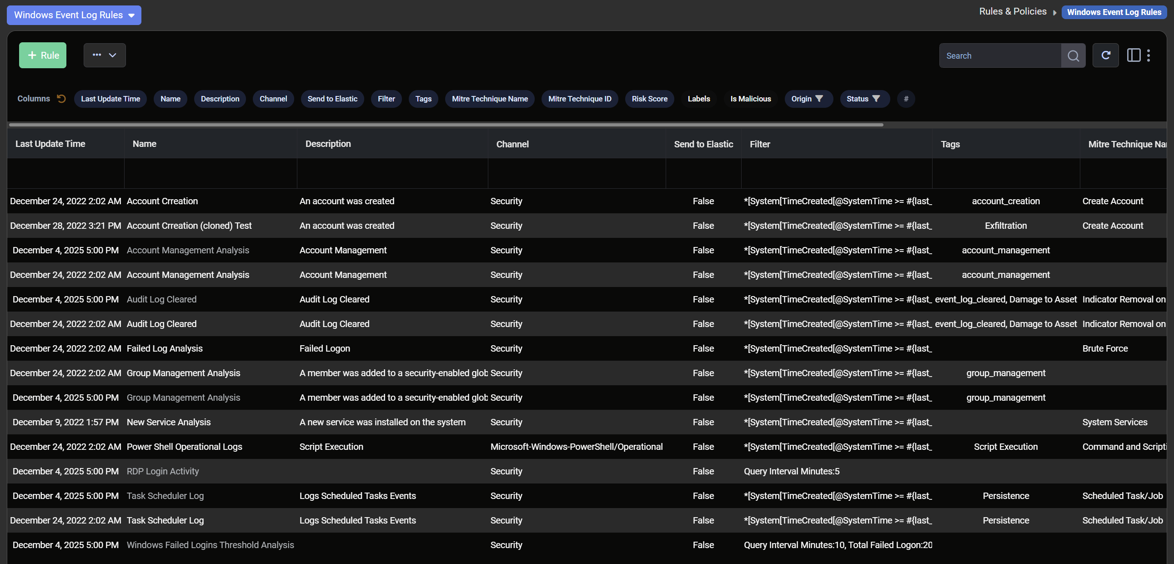This screenshot has height=564, width=1174.
Task: Open the RDP Login Activity rule
Action: pyautogui.click(x=163, y=471)
